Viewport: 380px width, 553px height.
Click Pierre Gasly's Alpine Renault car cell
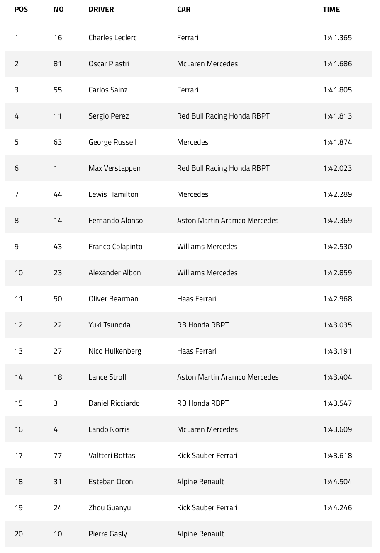point(200,534)
